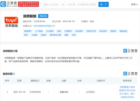Open the 应用 dropdown menu
This screenshot has width=140, height=101.
(x=134, y=4)
